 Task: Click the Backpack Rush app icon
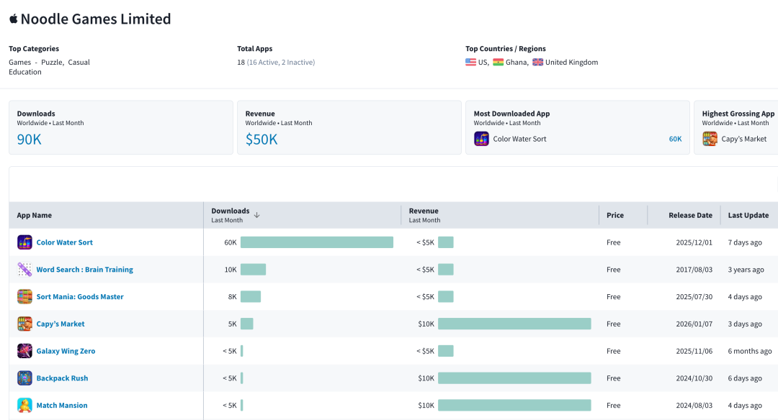pos(24,378)
